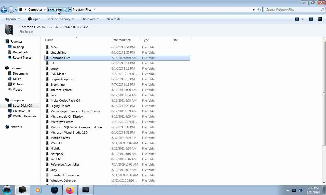Refresh the Program Files folder view
Image resolution: width=326 pixels, height=195 pixels.
(x=259, y=10)
